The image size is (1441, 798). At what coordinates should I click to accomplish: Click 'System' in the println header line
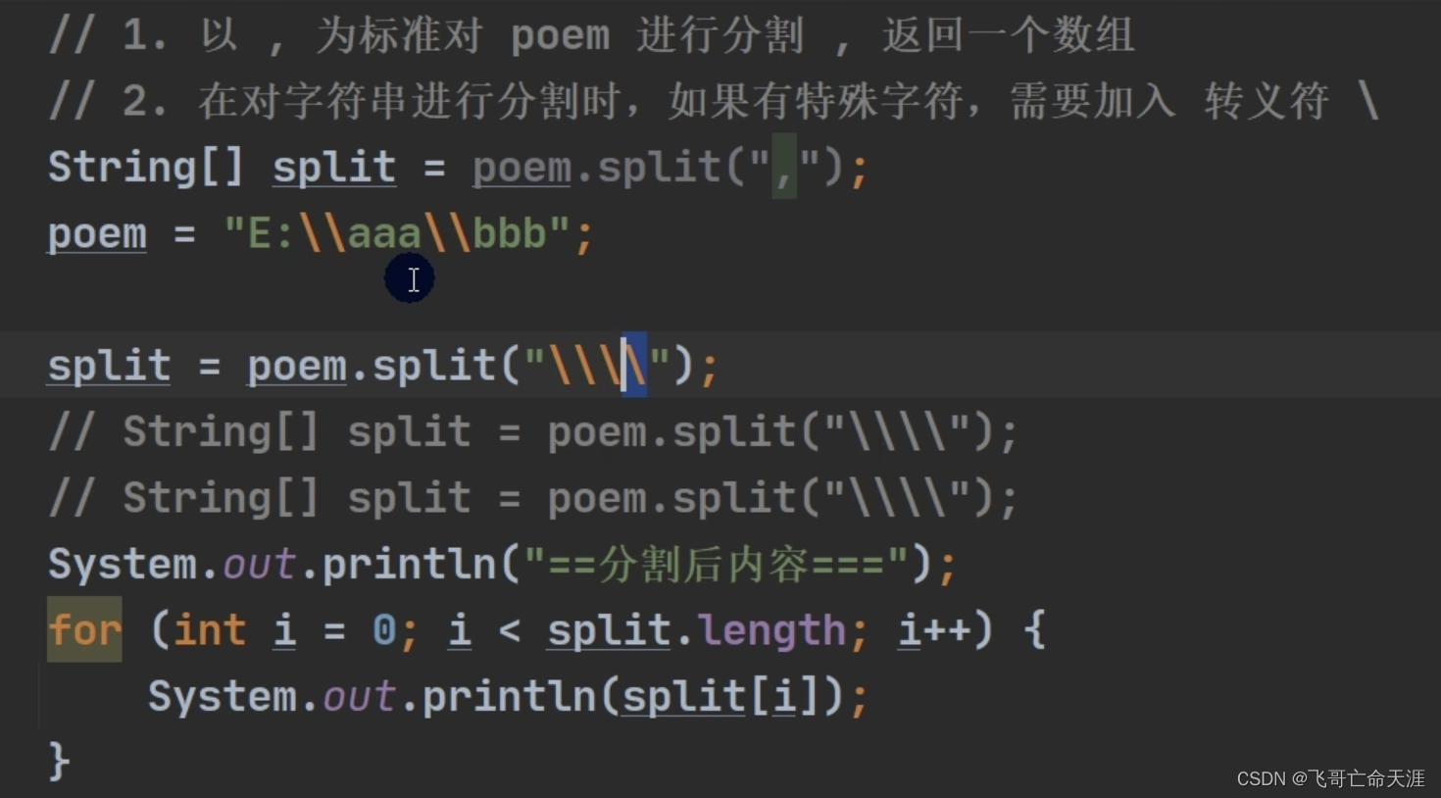tap(123, 564)
